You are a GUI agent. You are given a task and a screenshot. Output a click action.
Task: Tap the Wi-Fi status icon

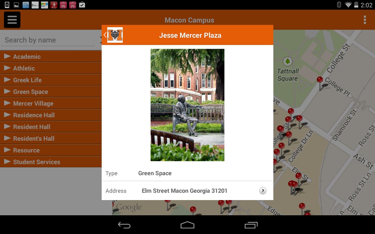348,5
